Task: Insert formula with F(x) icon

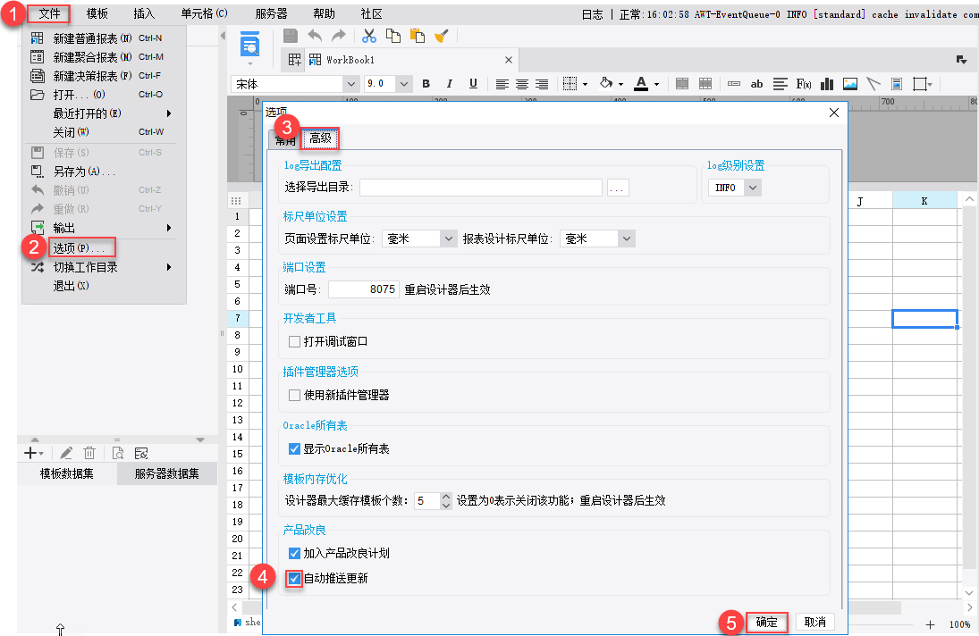Action: tap(804, 84)
